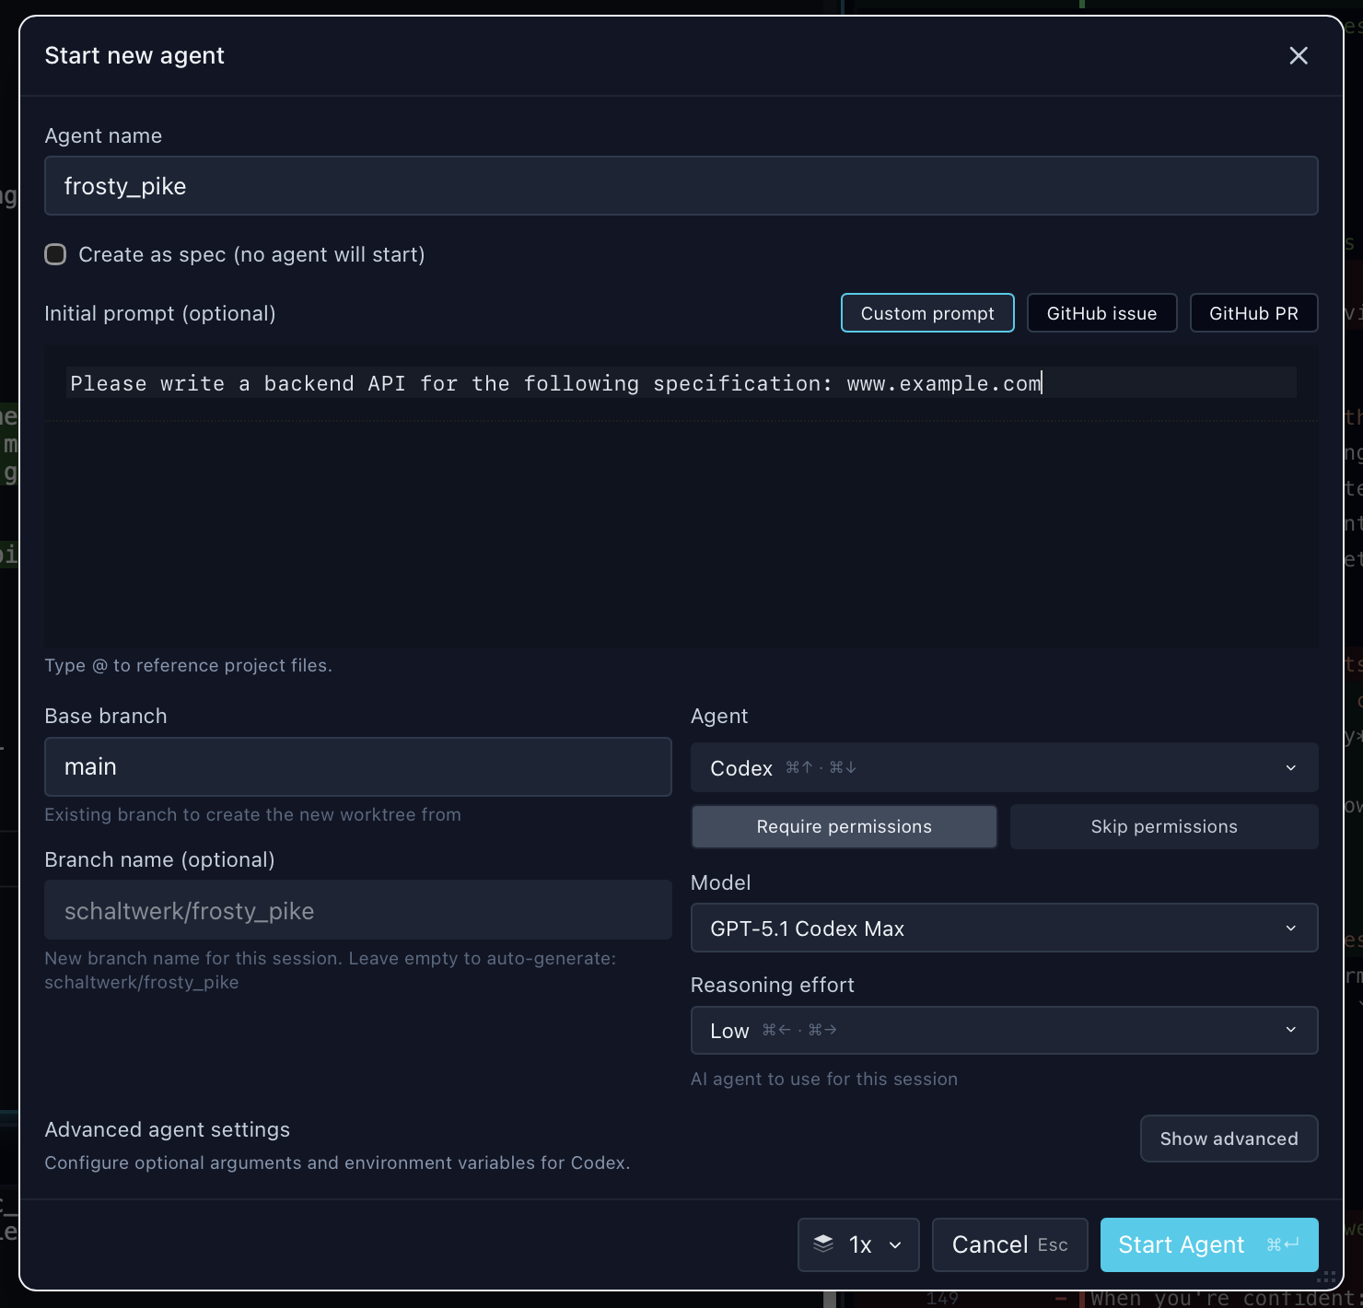Switch to the GitHub issue prompt source
This screenshot has height=1308, width=1363.
pyautogui.click(x=1101, y=312)
